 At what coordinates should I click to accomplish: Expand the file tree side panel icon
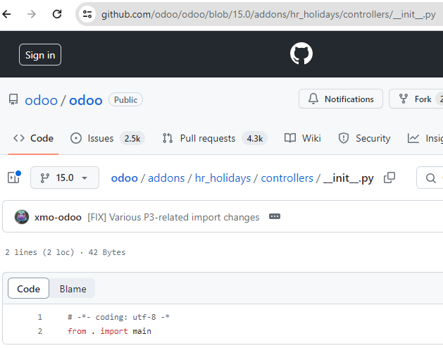click(14, 178)
